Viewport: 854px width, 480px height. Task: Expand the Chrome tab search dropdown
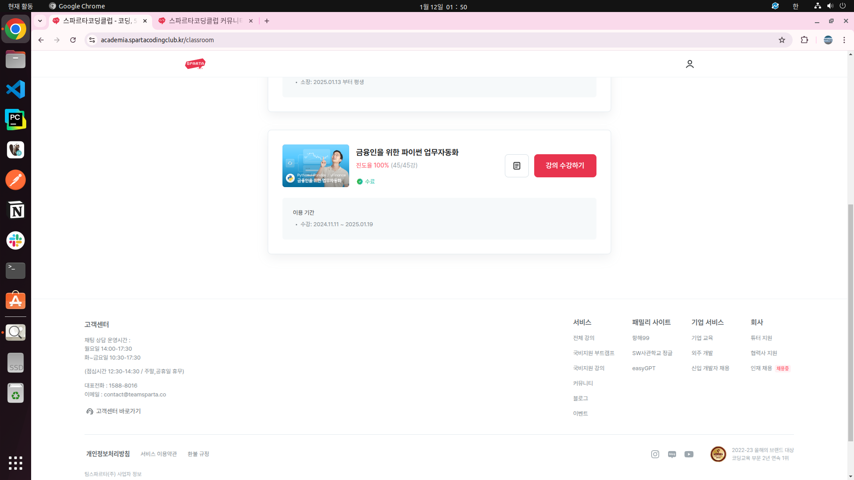point(40,21)
